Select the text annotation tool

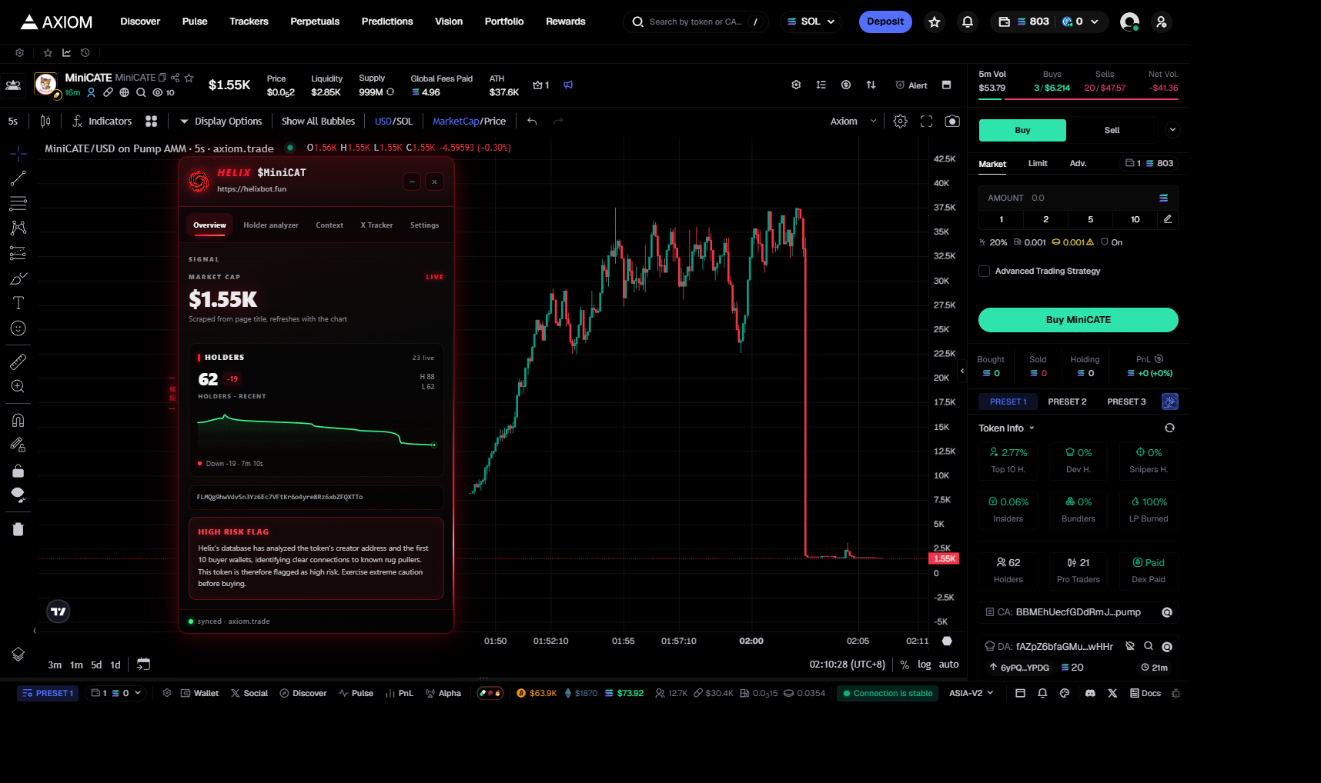tap(18, 303)
